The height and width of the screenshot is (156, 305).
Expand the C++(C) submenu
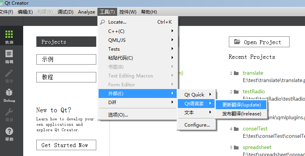tap(138, 31)
